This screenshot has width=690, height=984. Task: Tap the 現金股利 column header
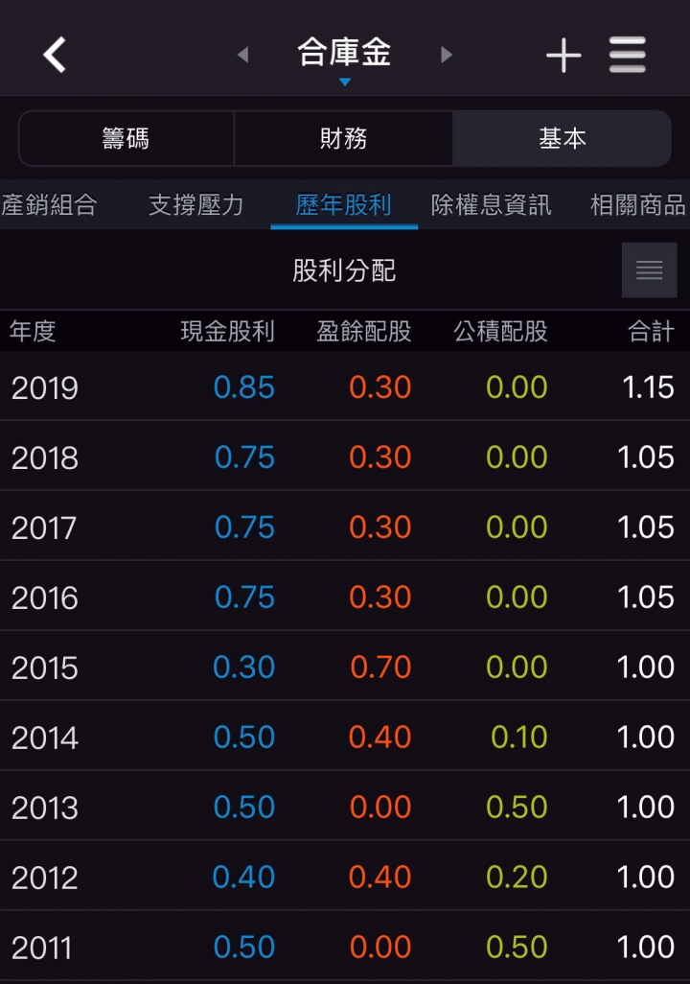click(x=228, y=331)
